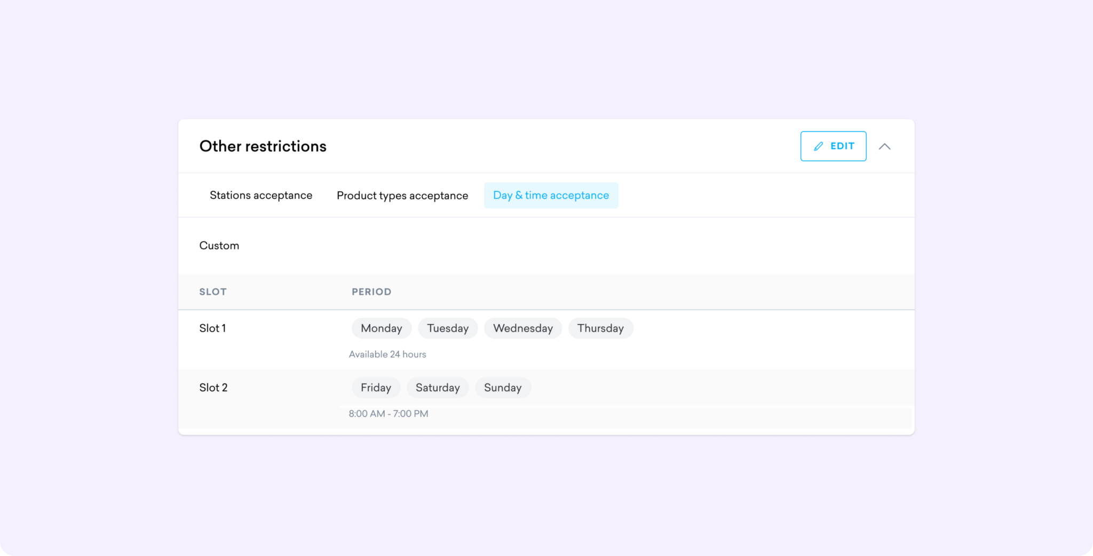Collapse the Other restrictions panel via the chevron
Viewport: 1093px width, 556px height.
(885, 146)
